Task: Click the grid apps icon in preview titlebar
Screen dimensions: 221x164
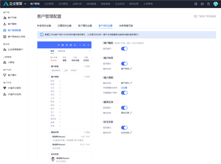Action: tap(63, 45)
